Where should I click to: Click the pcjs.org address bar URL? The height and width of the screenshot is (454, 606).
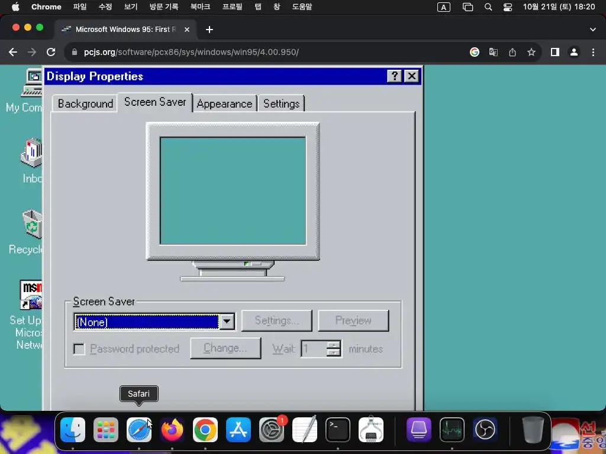pos(191,52)
